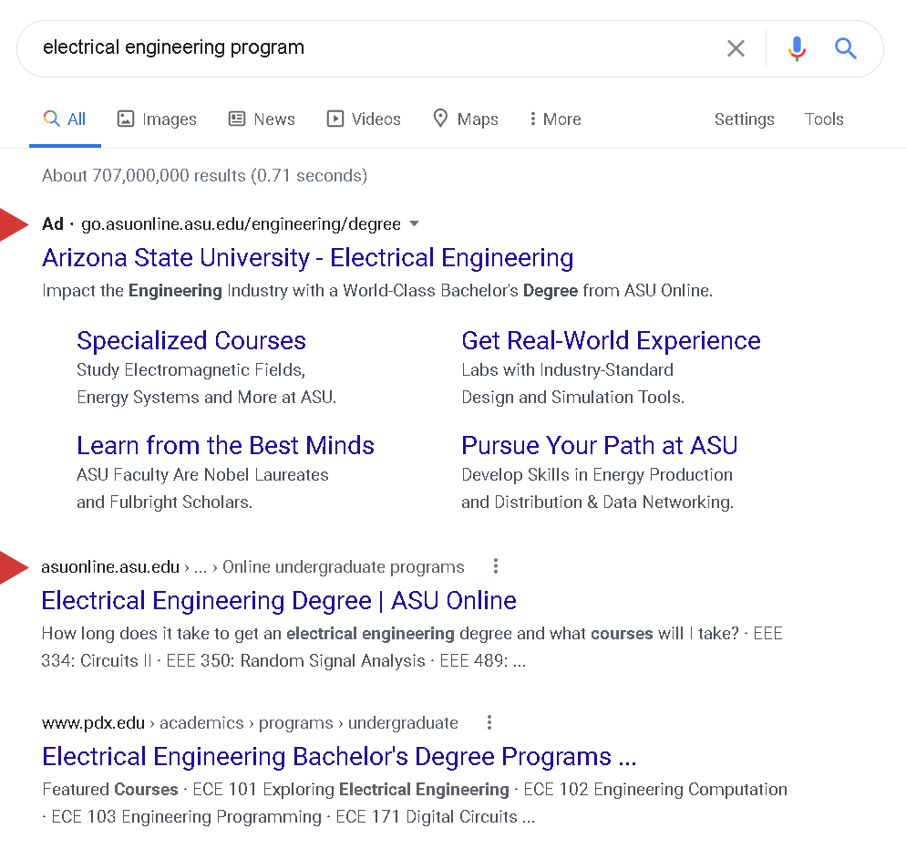Visit the Learn from the Best Minds link

(225, 446)
